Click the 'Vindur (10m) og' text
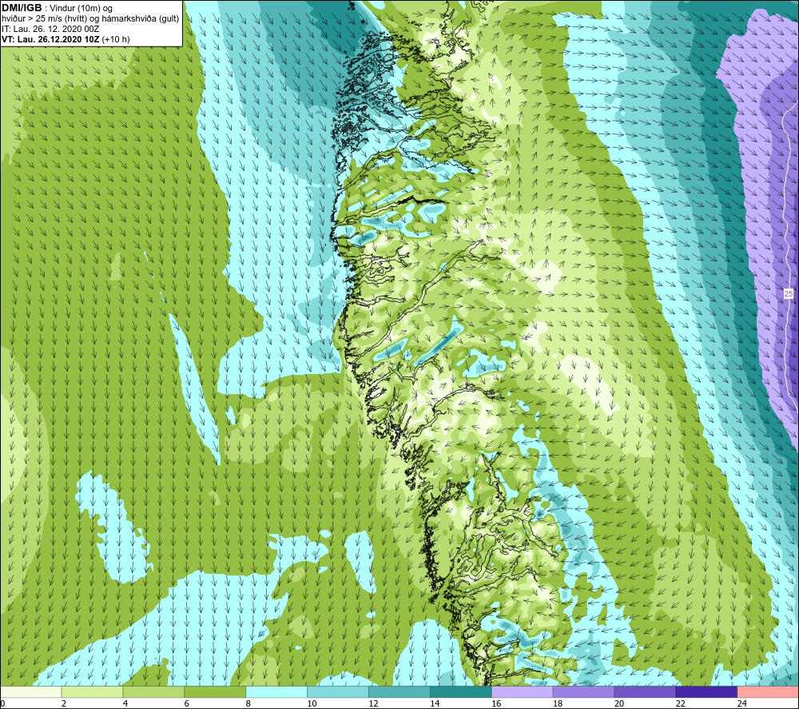Viewport: 799px width, 709px height. (81, 9)
